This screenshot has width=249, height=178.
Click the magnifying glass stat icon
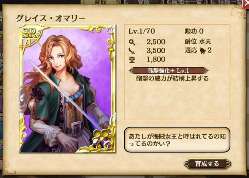(x=132, y=42)
